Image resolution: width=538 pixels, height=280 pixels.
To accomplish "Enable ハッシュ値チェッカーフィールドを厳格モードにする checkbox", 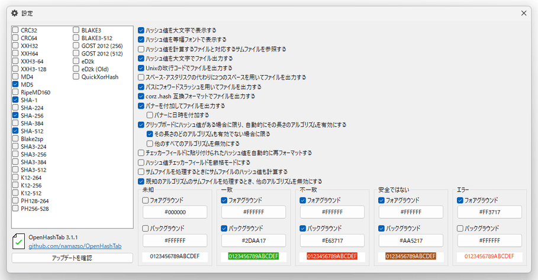I will tap(141, 162).
